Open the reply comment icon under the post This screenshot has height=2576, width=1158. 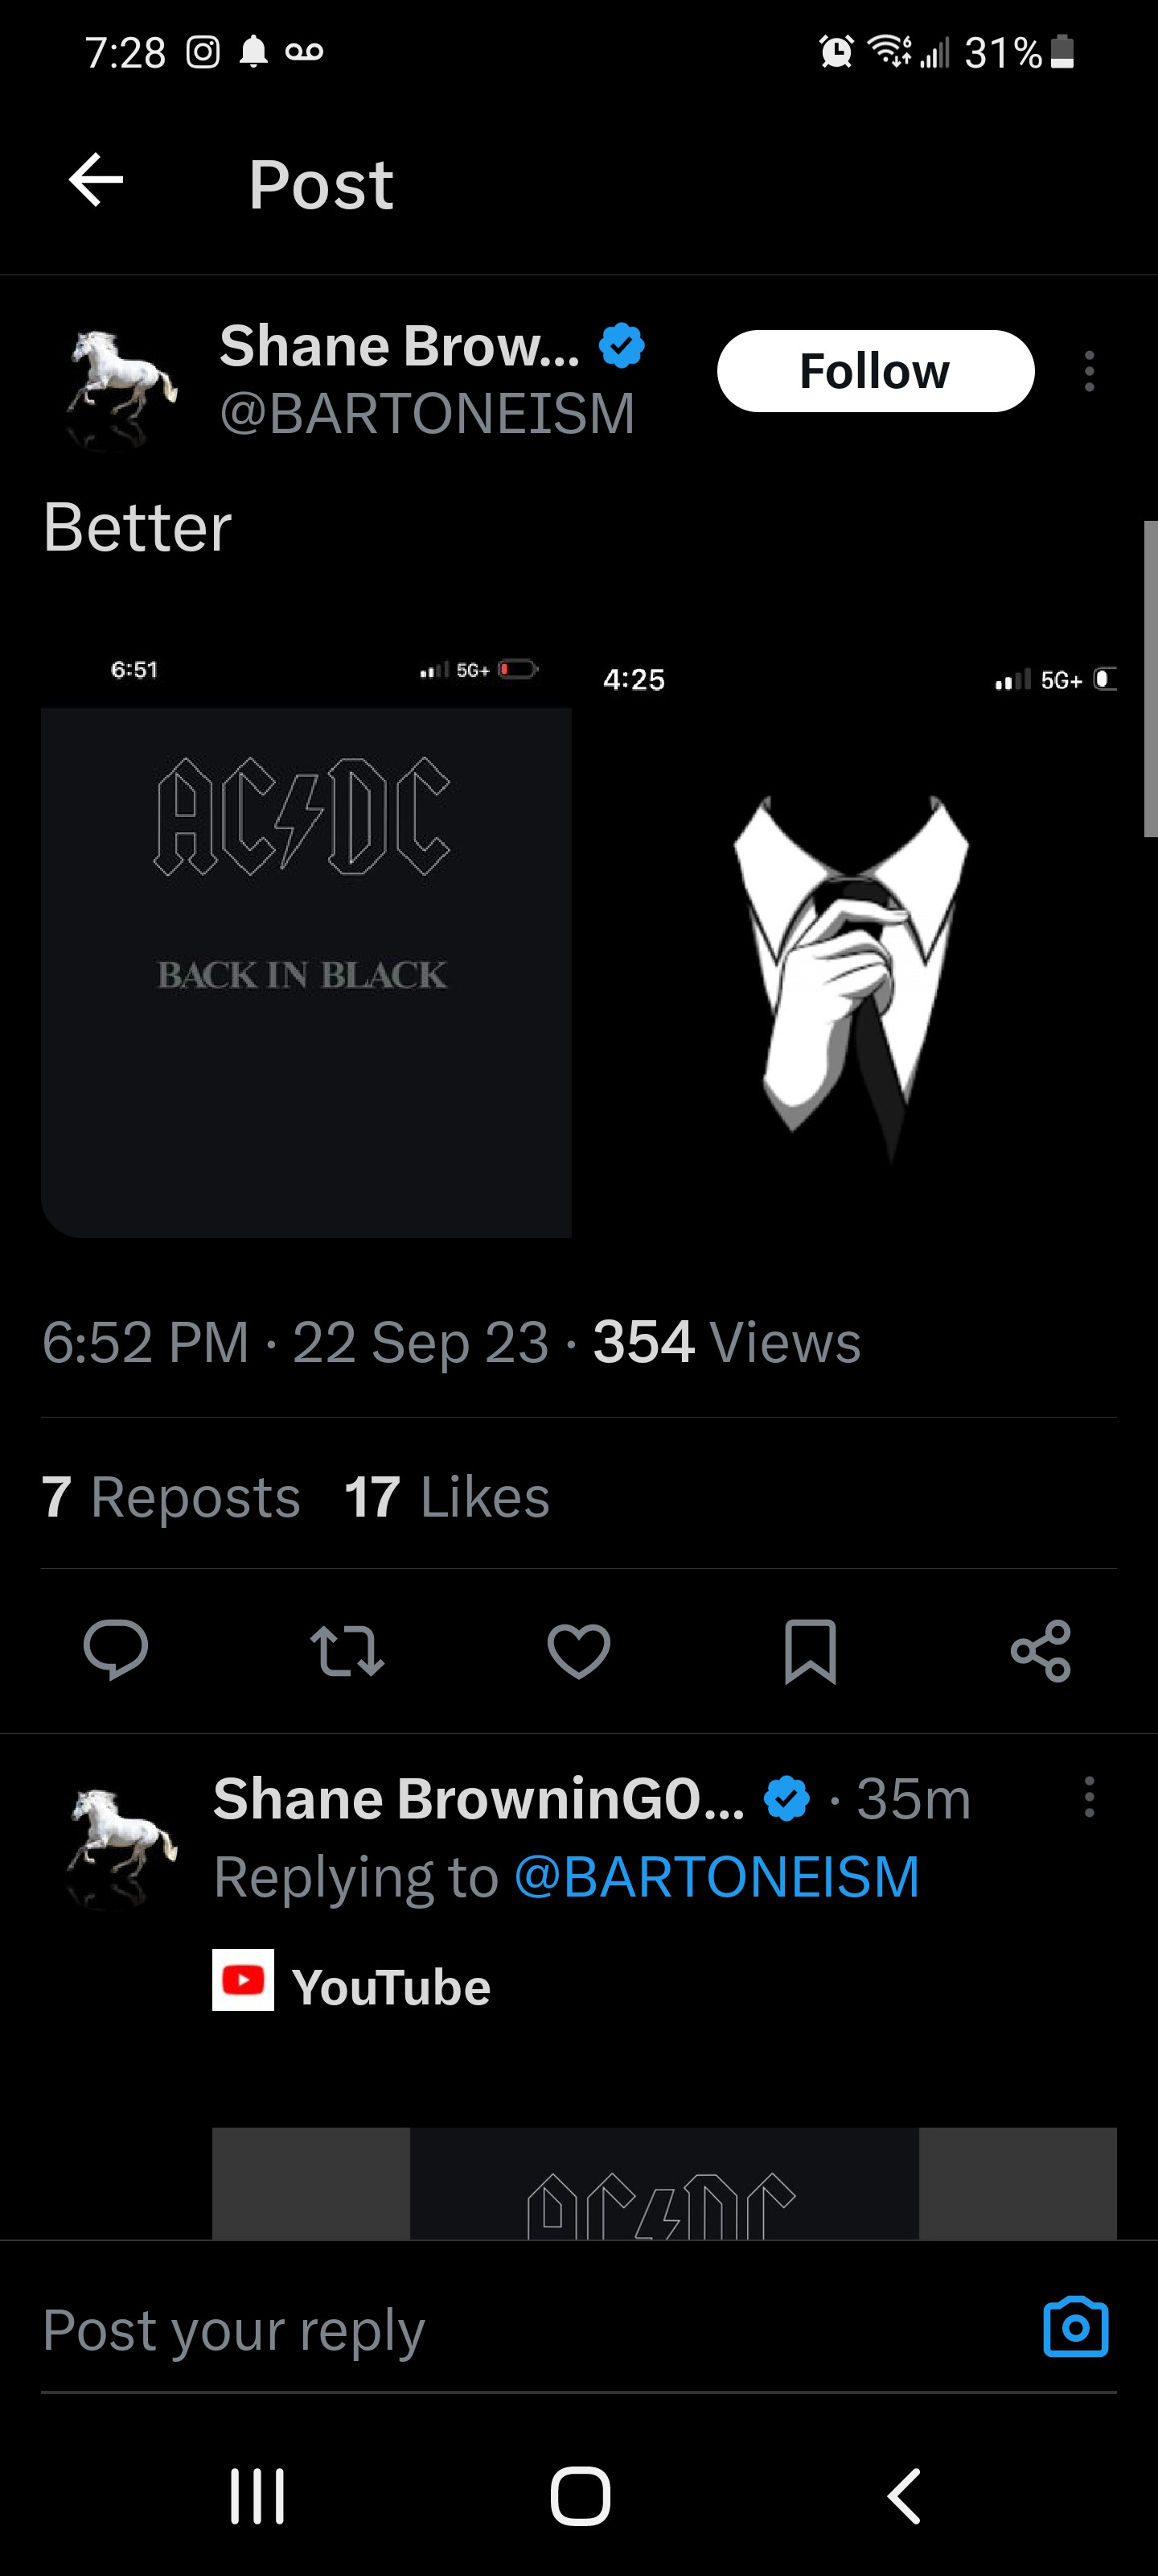(x=116, y=1649)
